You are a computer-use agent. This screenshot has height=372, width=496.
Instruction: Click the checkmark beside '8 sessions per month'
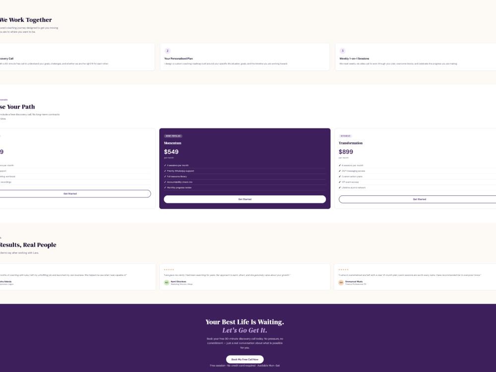click(x=340, y=166)
